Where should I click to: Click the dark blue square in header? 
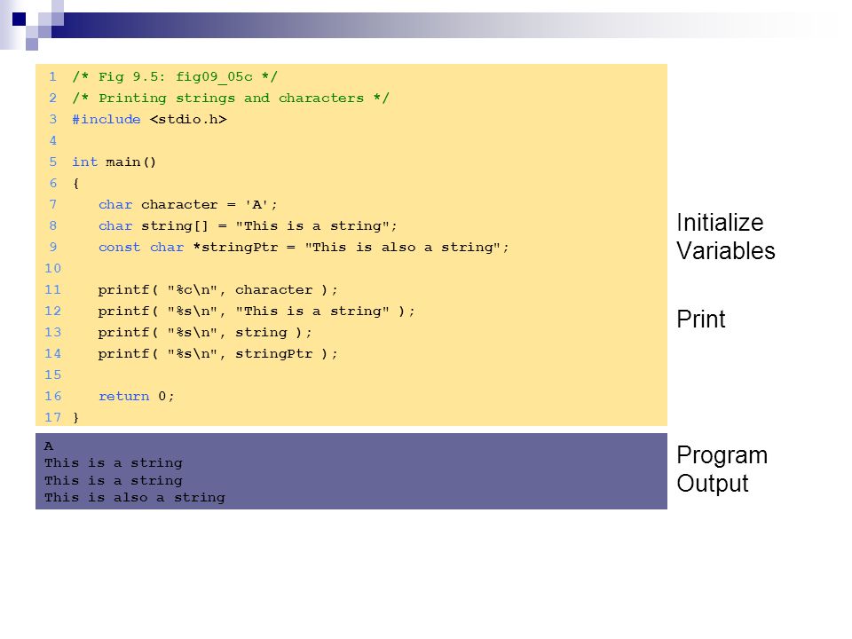tap(19, 19)
